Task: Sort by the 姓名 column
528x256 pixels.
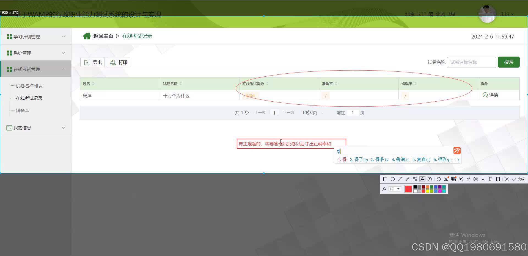Action: click(93, 84)
